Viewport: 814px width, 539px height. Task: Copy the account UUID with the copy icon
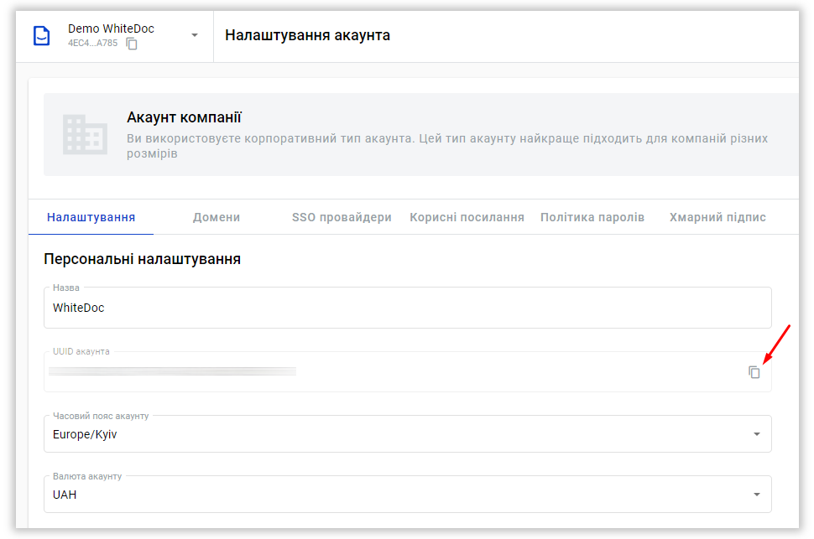point(754,372)
